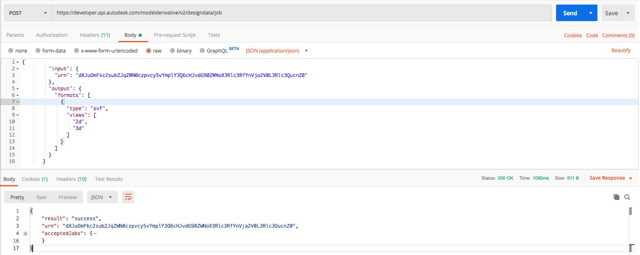Open the Save Response dropdown

[x=611, y=178]
